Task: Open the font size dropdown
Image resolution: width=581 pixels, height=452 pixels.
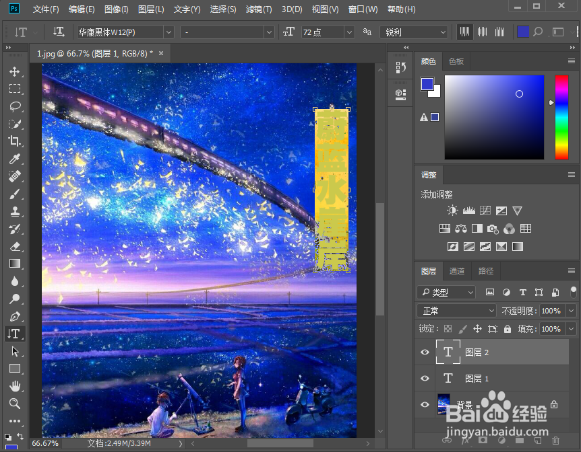Action: (349, 32)
